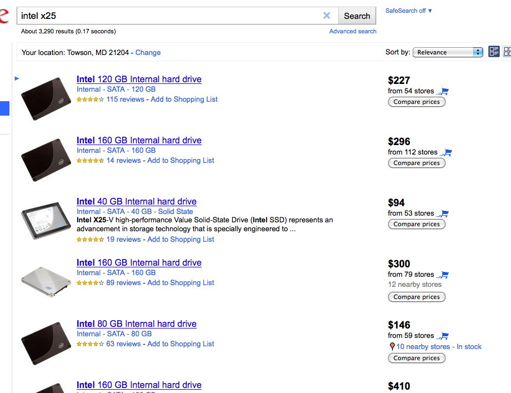511x393 pixels.
Task: Add the 40 GB drive to Shopping List
Action: pos(181,240)
